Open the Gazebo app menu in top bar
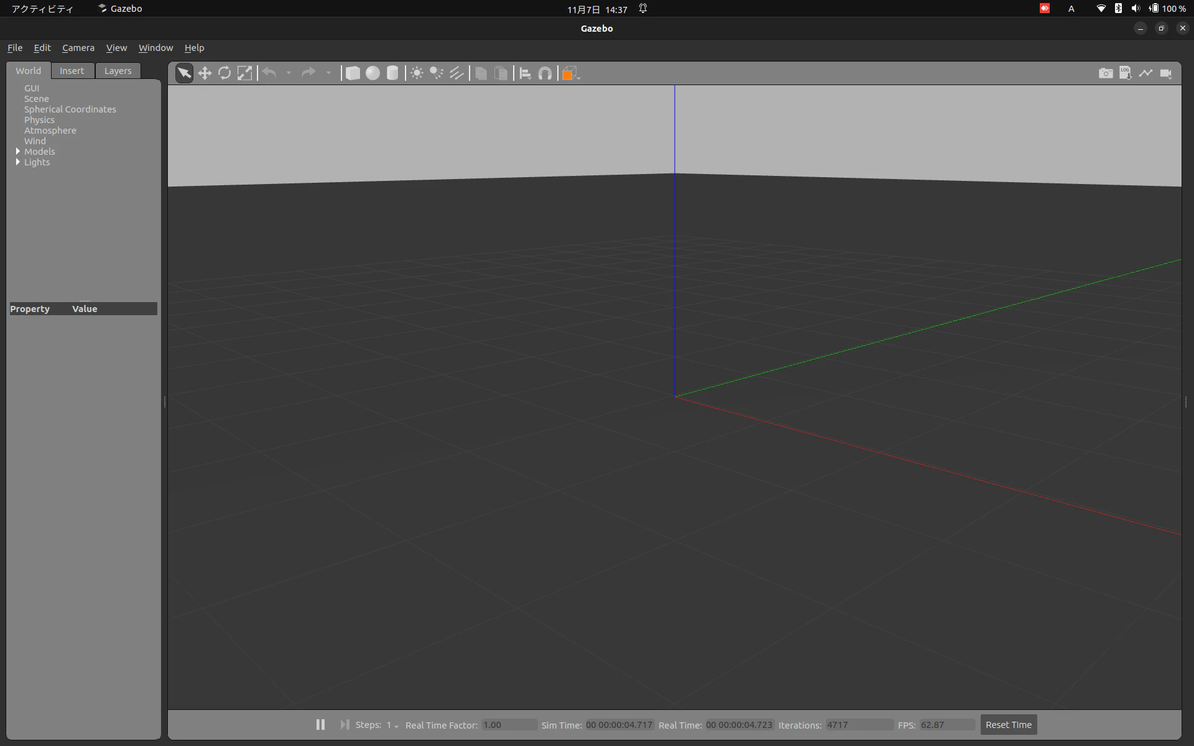 click(x=120, y=9)
